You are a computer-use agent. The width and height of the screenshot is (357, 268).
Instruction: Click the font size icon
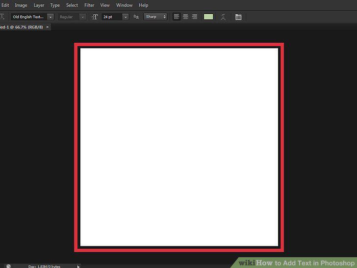click(95, 17)
